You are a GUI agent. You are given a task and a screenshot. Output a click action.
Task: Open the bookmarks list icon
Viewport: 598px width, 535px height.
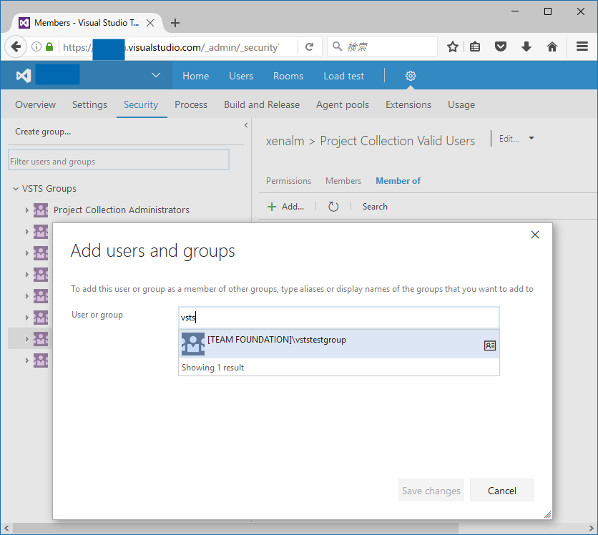(x=475, y=47)
